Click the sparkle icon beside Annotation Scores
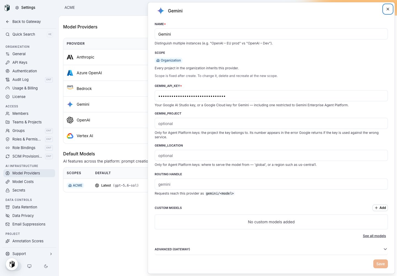The image size is (397, 276). [8, 241]
